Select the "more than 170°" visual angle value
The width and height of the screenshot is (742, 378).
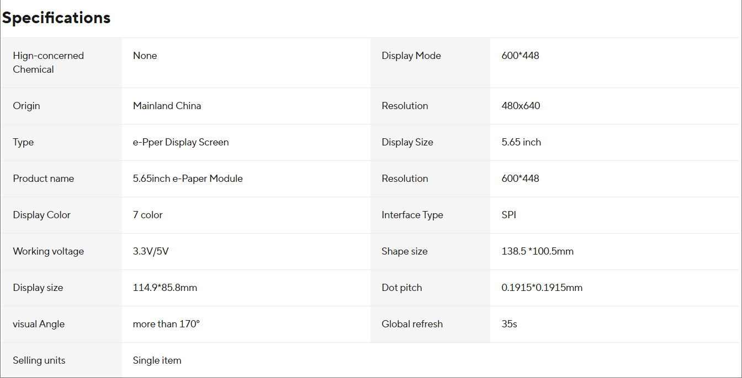[166, 324]
